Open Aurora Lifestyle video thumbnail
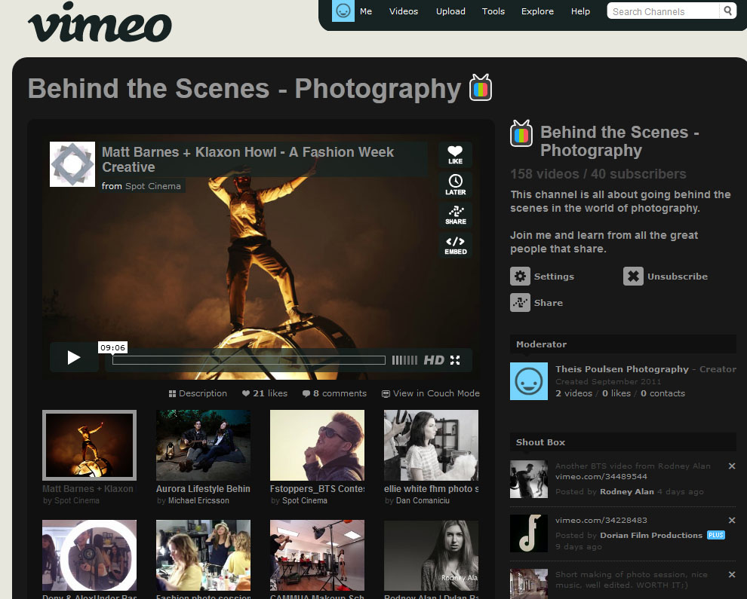 point(204,445)
